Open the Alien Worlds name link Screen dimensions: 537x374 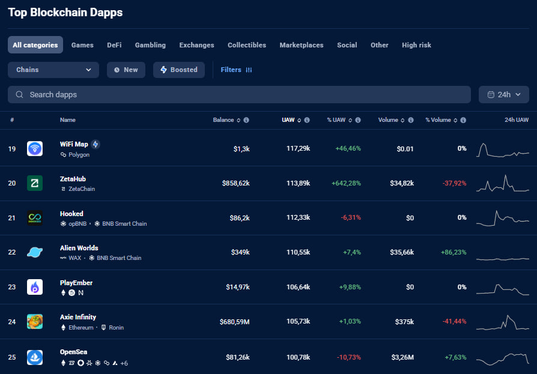click(x=79, y=248)
